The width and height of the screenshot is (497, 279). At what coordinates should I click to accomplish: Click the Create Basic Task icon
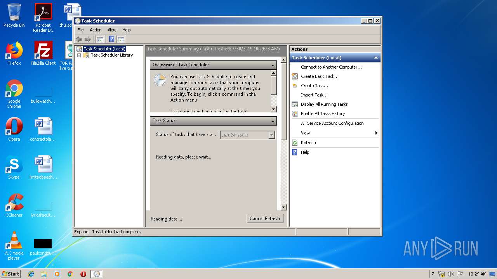(295, 76)
